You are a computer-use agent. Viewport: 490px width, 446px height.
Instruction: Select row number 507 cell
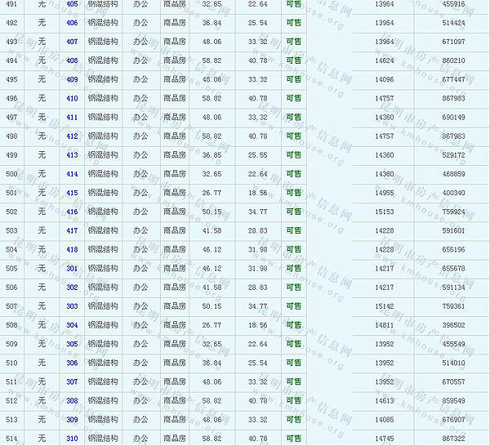coord(11,306)
